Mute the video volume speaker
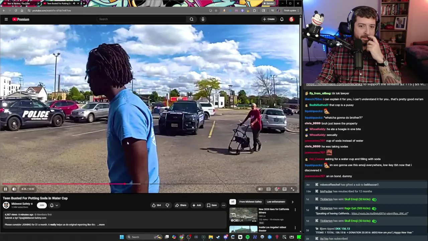 click(14, 189)
